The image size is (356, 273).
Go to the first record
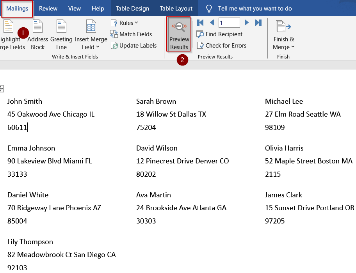200,23
